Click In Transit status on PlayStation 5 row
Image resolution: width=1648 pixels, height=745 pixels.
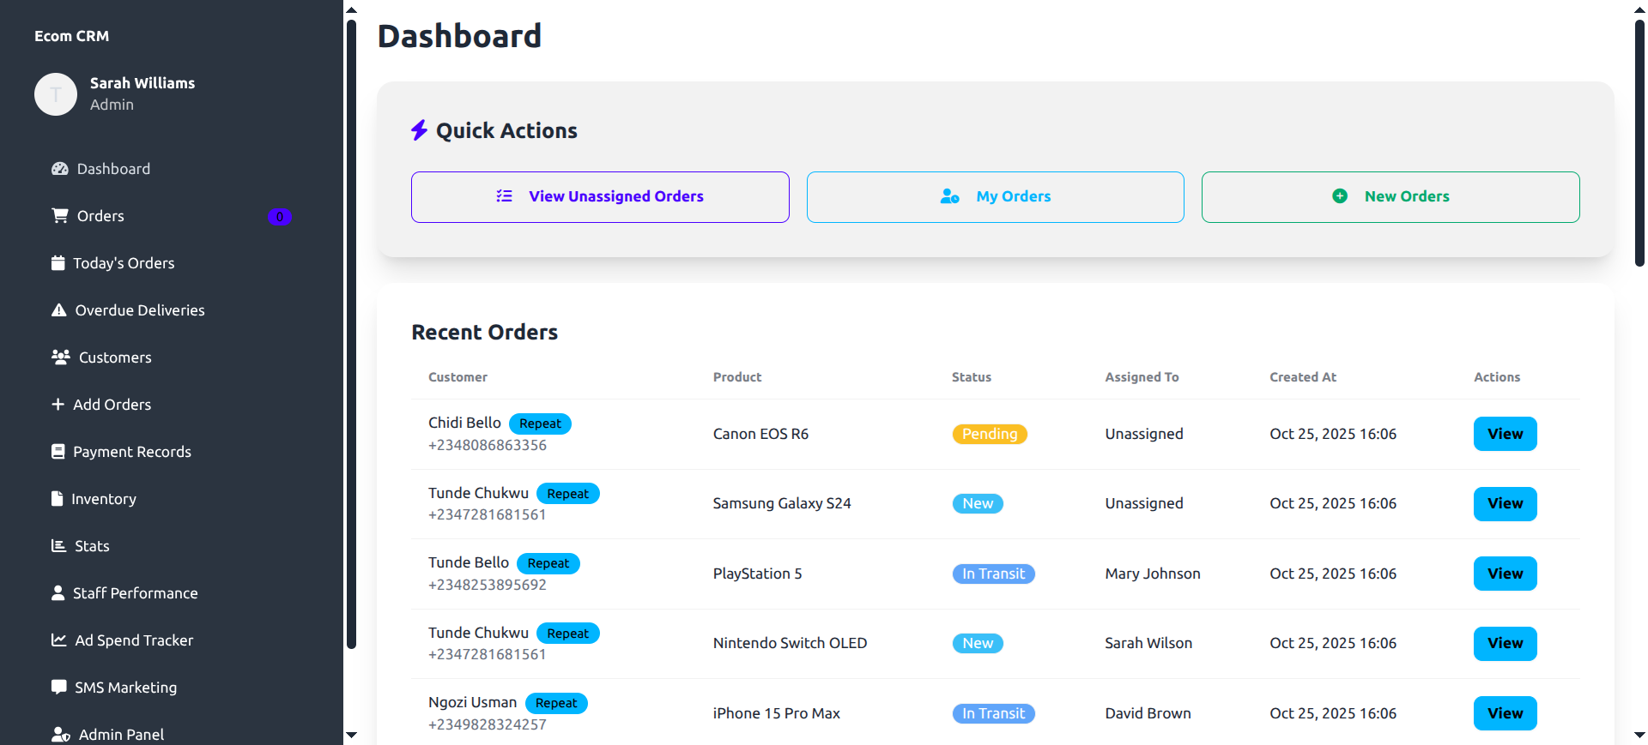(x=993, y=574)
